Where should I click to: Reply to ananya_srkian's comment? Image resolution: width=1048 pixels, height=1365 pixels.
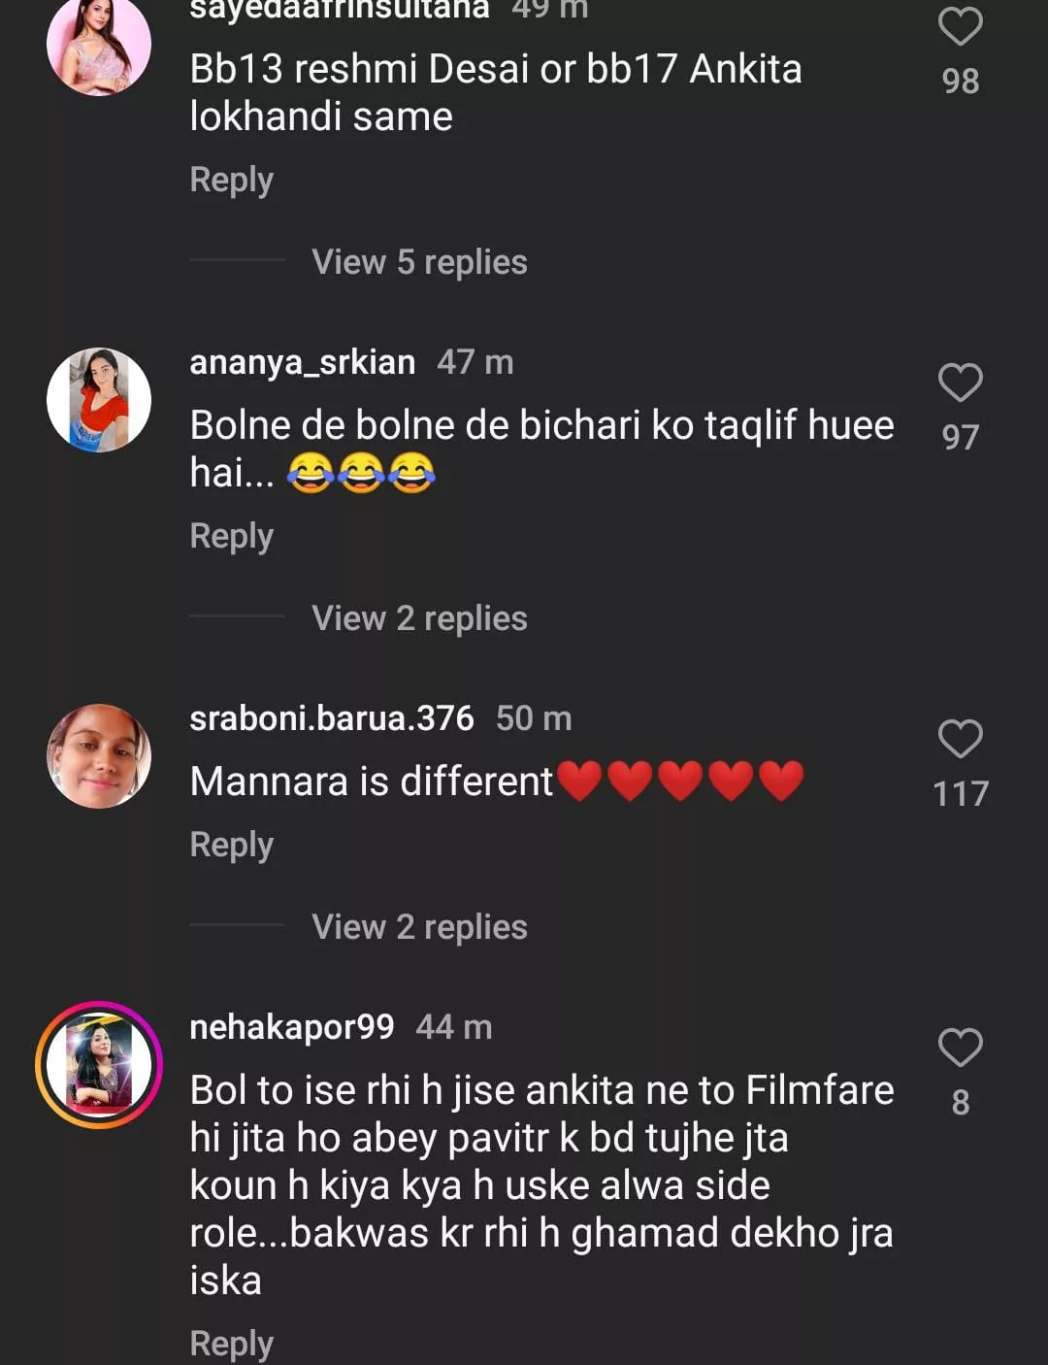pyautogui.click(x=231, y=536)
